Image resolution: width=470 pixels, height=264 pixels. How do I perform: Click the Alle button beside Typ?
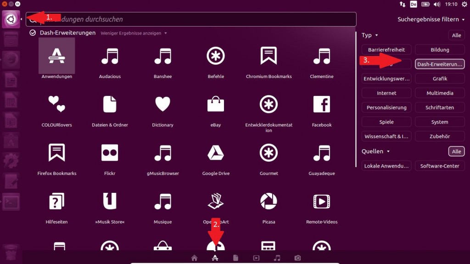point(456,35)
